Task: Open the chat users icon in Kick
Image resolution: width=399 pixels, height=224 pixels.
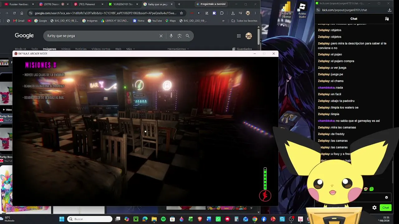Action: point(387,19)
